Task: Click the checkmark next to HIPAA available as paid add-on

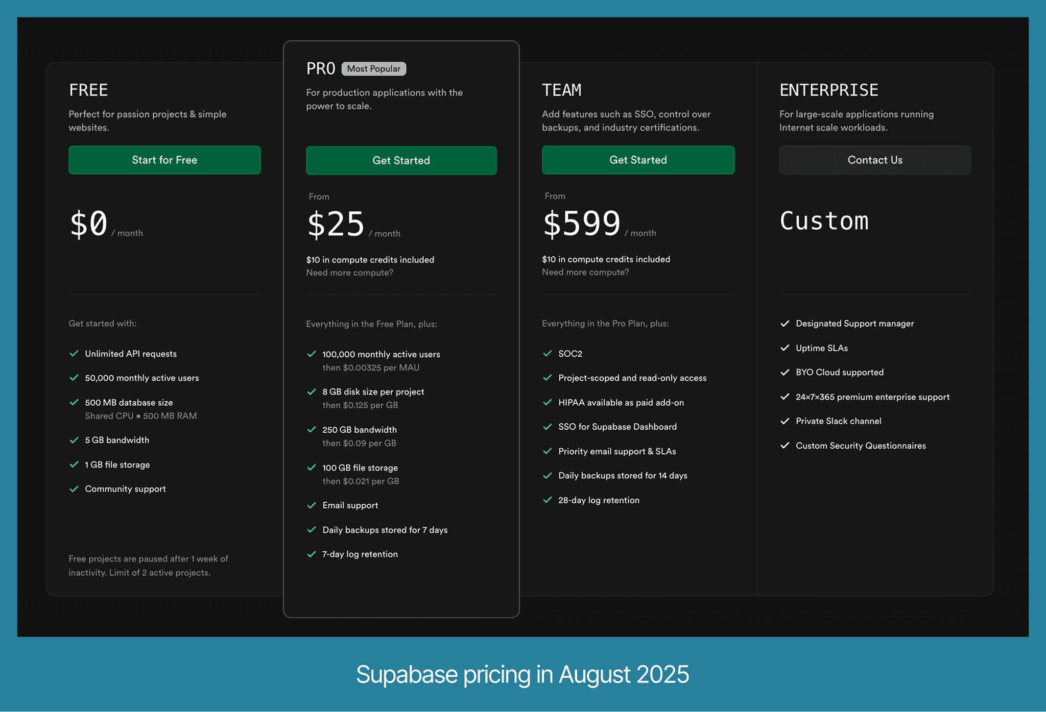Action: point(548,402)
